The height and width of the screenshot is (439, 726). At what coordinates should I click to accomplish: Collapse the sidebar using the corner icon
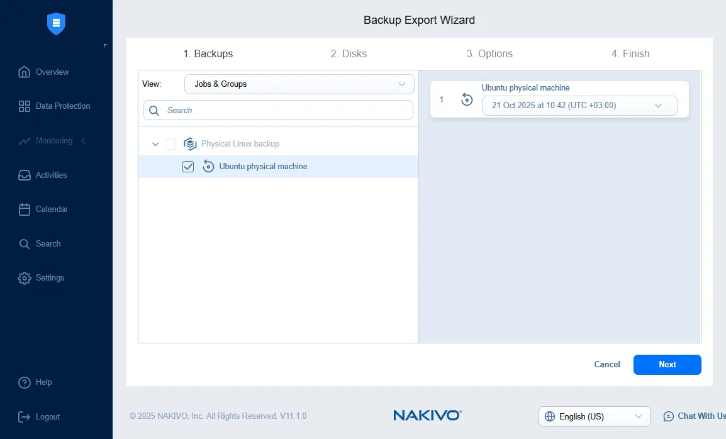pos(106,45)
